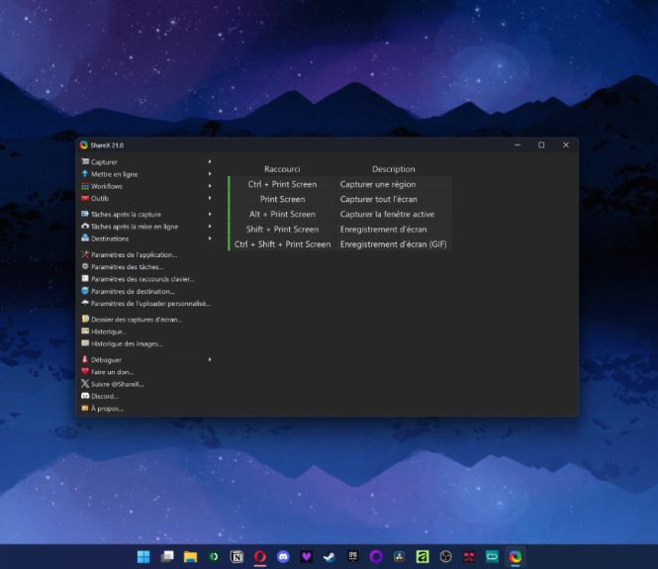Image resolution: width=658 pixels, height=569 pixels.
Task: Select the Ctrl + Print Screen shortcut row
Action: click(x=341, y=184)
